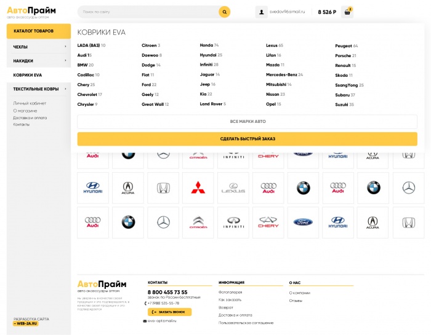This screenshot has width=431, height=335.
Task: Expand the Чехлы submenu arrow
Action: tap(65, 47)
